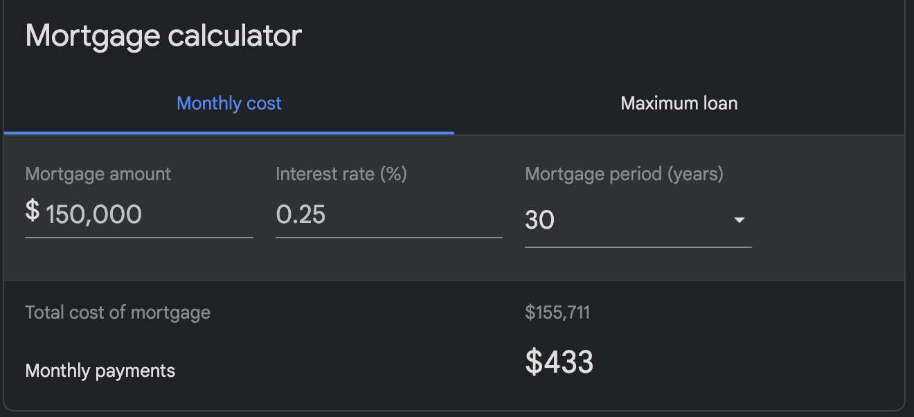
Task: Click the $155,711 total cost value
Action: (557, 312)
